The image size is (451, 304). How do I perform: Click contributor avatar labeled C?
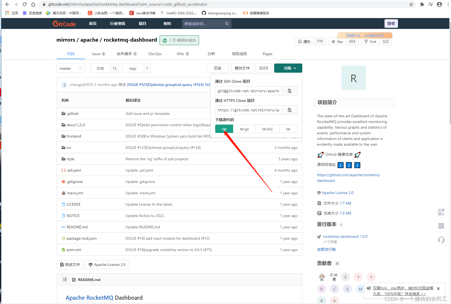pyautogui.click(x=334, y=289)
